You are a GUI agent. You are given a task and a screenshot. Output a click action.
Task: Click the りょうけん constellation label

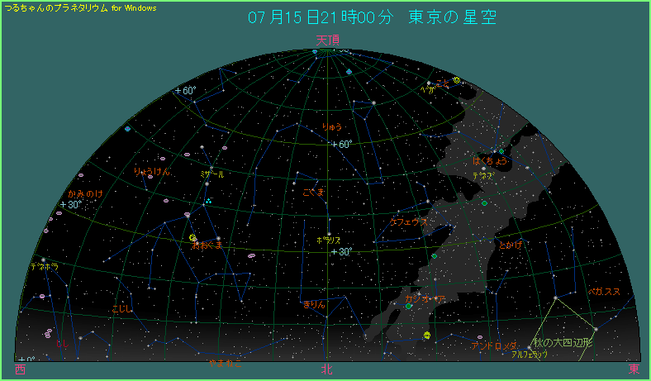click(x=152, y=171)
